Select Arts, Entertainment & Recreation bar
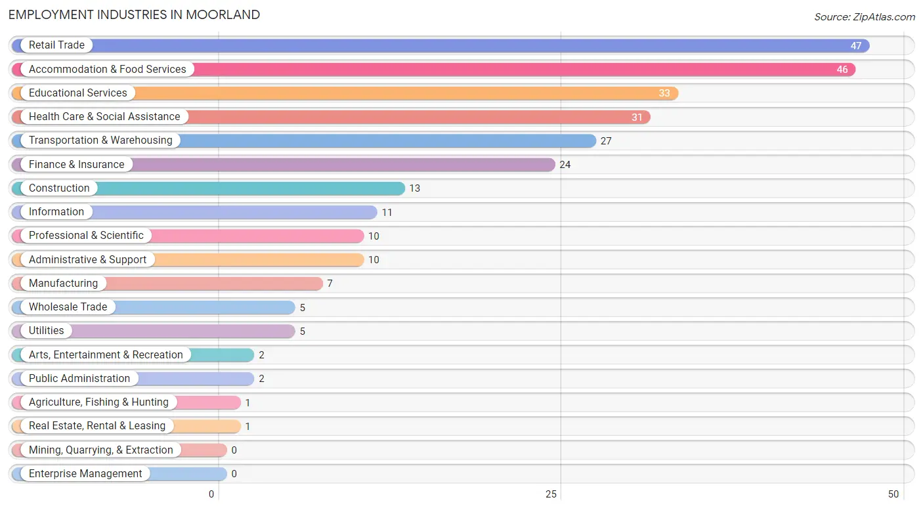This screenshot has height=510, width=923. (x=133, y=354)
